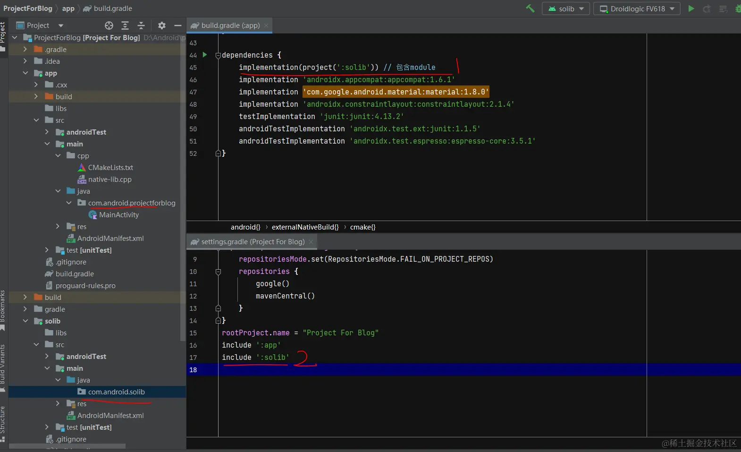Image resolution: width=741 pixels, height=452 pixels.
Task: Collapse all nodes in Project panel toolbar
Action: pos(141,26)
